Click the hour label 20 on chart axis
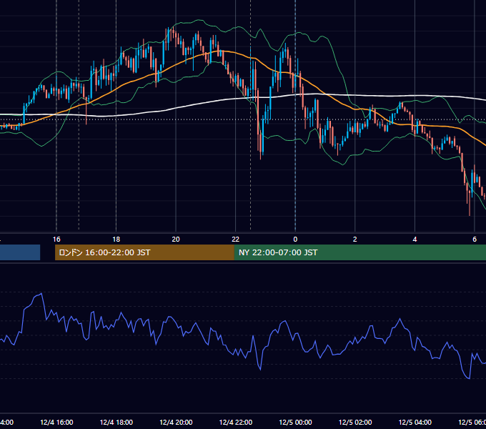 pyautogui.click(x=176, y=240)
